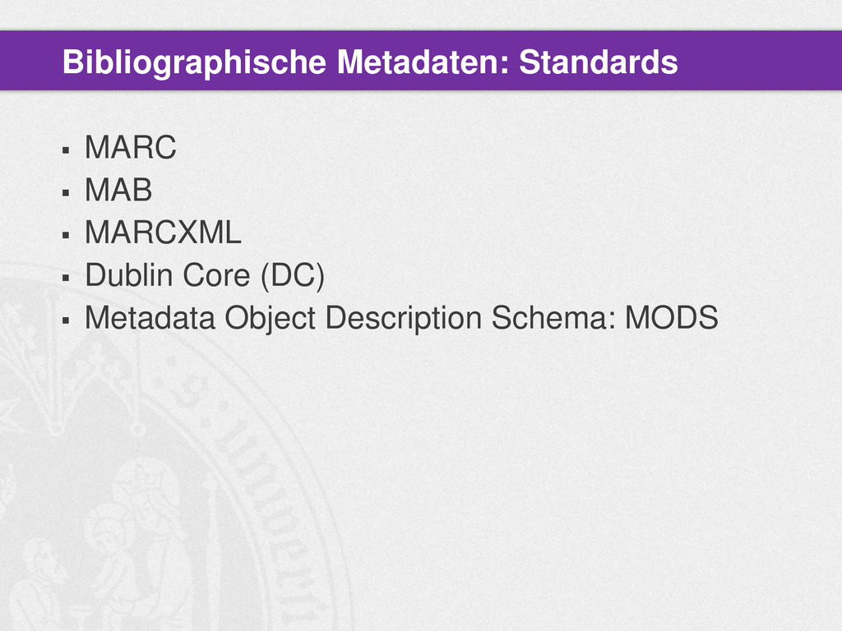Click the 'MARCXML' list item
Screen dimensions: 842x631
(164, 233)
